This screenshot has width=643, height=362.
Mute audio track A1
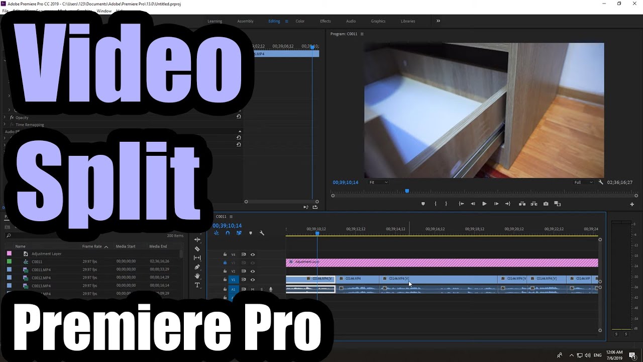[253, 289]
